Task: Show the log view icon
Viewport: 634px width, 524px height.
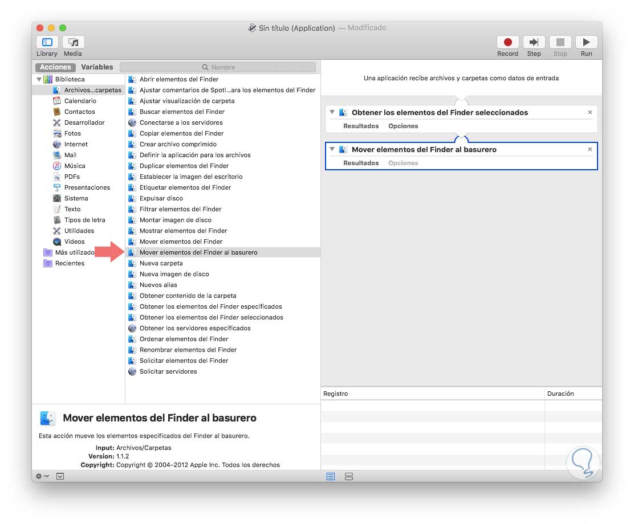Action: pos(331,477)
